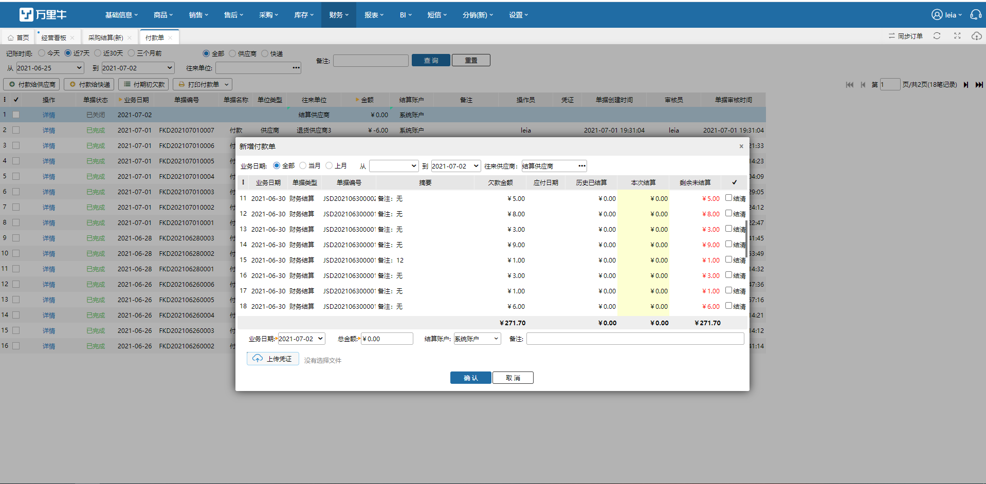Image resolution: width=986 pixels, height=484 pixels.
Task: Open the 设置 menu
Action: (x=518, y=15)
